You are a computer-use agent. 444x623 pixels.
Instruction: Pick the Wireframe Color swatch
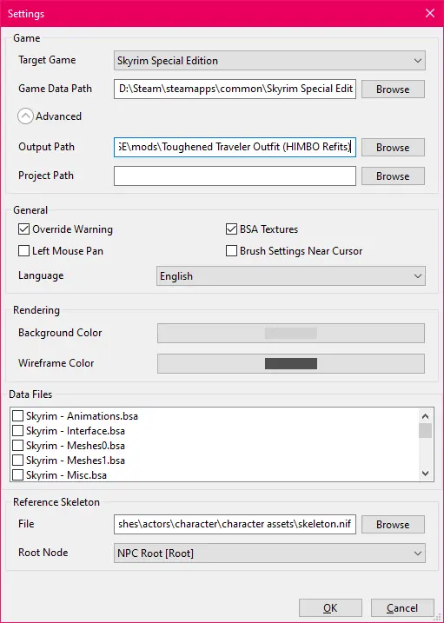point(291,363)
